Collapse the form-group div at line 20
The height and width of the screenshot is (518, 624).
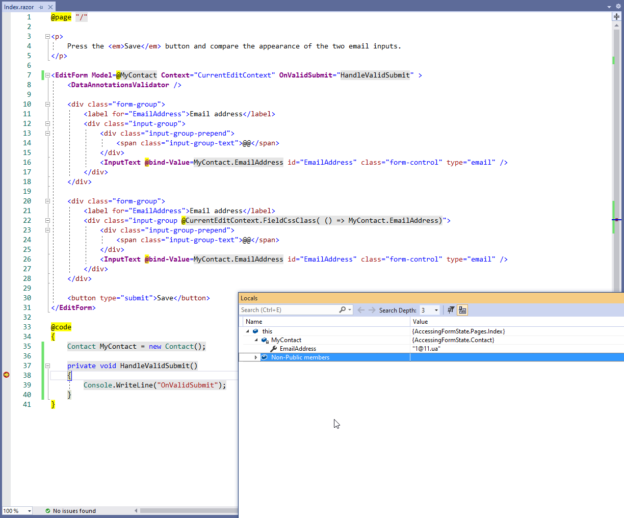tap(47, 201)
